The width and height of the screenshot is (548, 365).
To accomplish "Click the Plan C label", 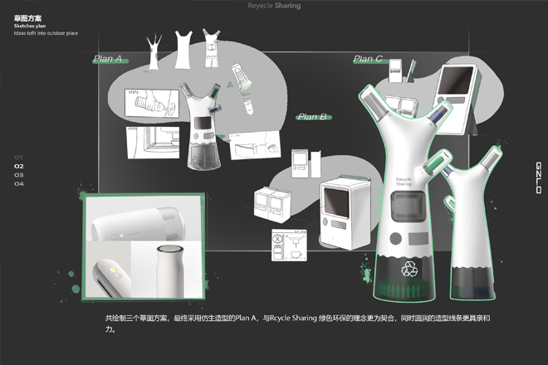I will pyautogui.click(x=368, y=59).
